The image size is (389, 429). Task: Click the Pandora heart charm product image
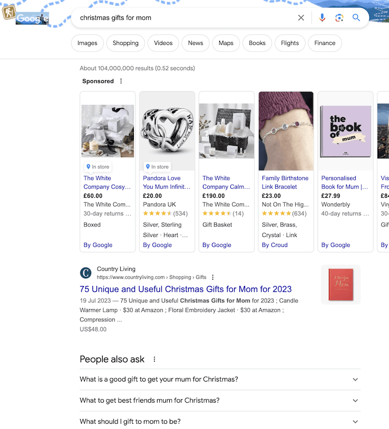coord(167,131)
